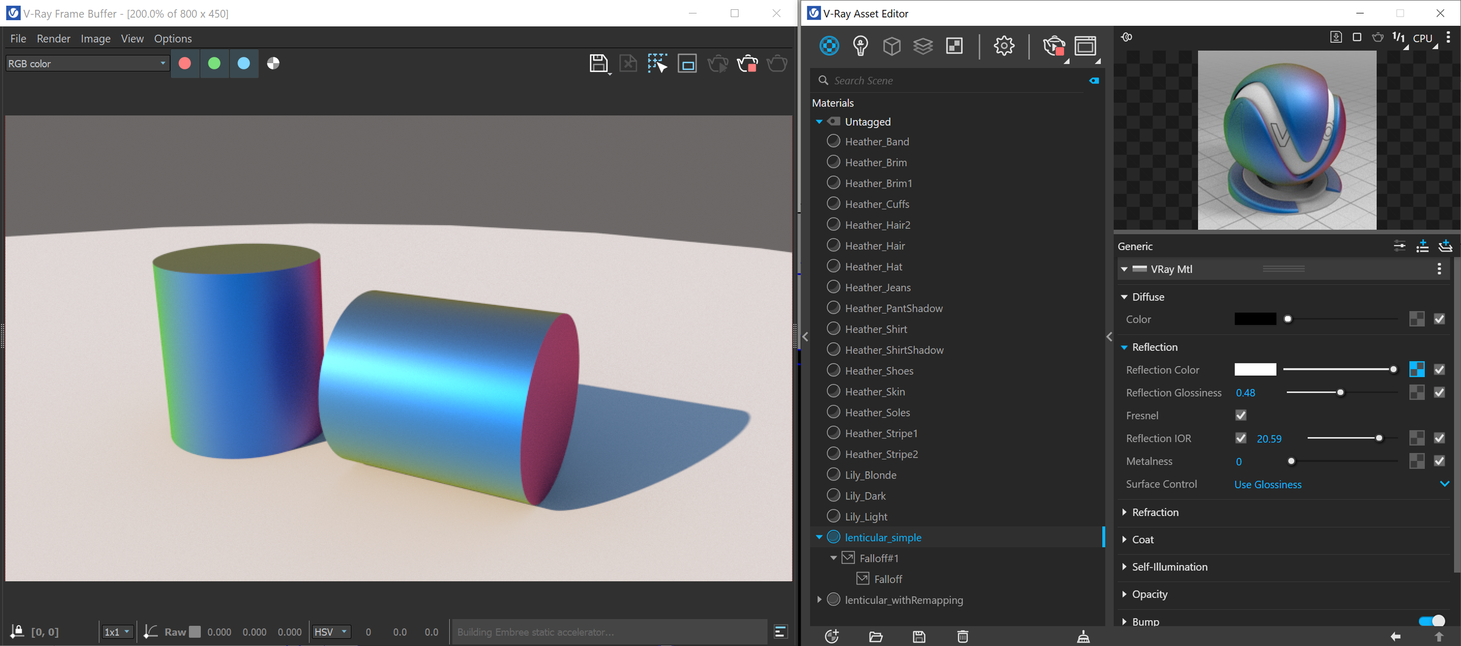Select the lenticular_withRemapping material
Image resolution: width=1461 pixels, height=646 pixels.
pyautogui.click(x=905, y=599)
